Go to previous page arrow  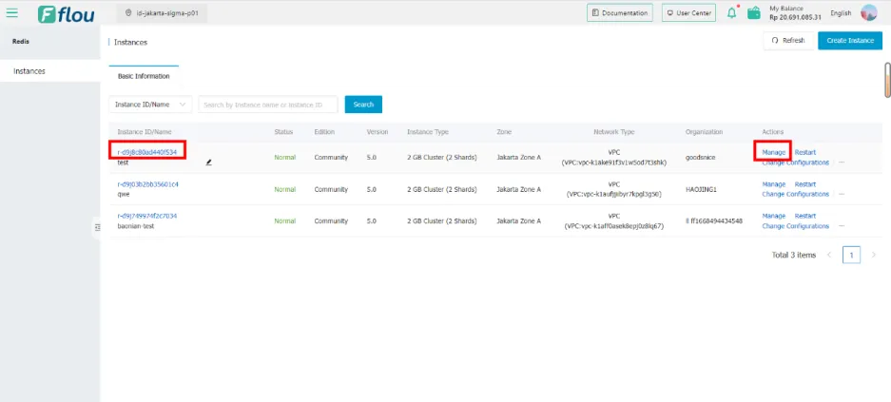pyautogui.click(x=829, y=255)
